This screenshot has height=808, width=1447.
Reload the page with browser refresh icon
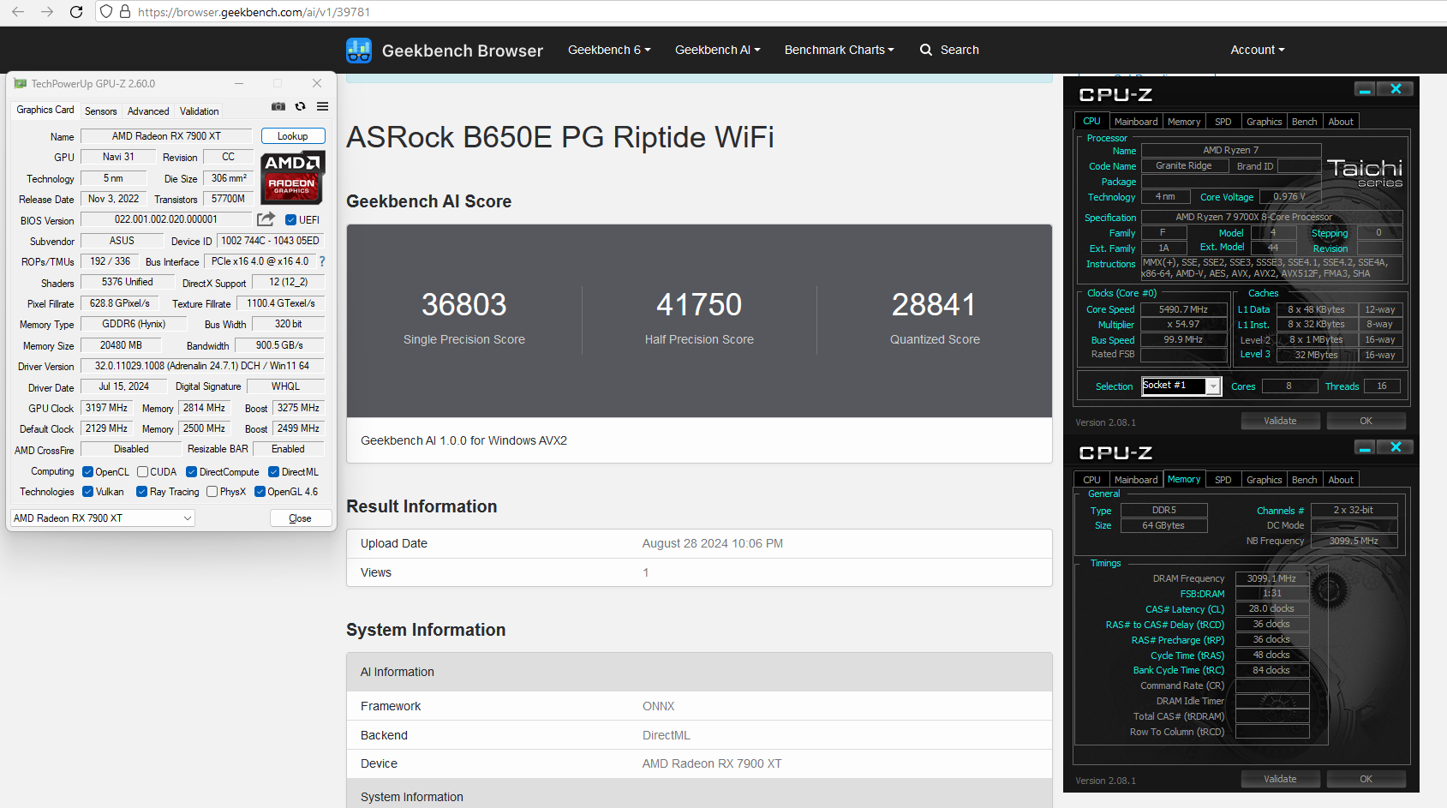(x=76, y=12)
